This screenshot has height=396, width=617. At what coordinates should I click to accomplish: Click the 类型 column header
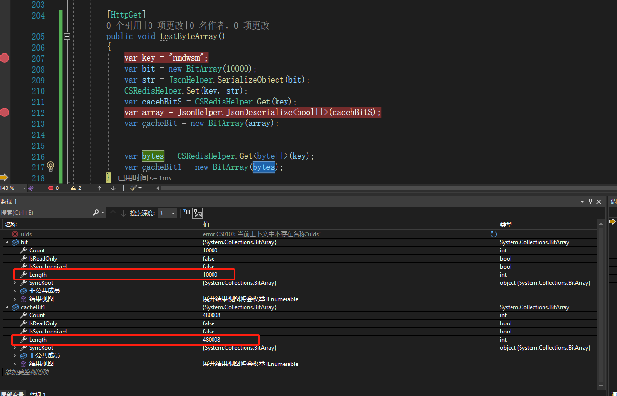point(547,225)
